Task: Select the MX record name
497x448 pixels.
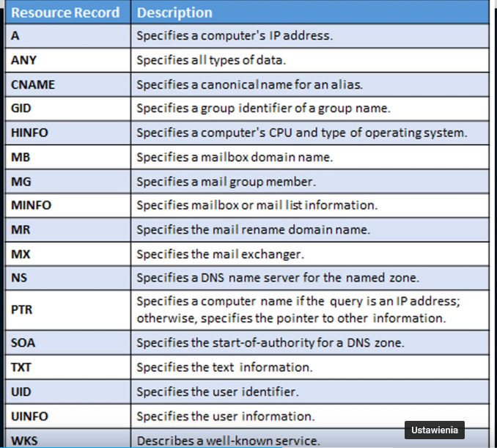Action: tap(21, 254)
